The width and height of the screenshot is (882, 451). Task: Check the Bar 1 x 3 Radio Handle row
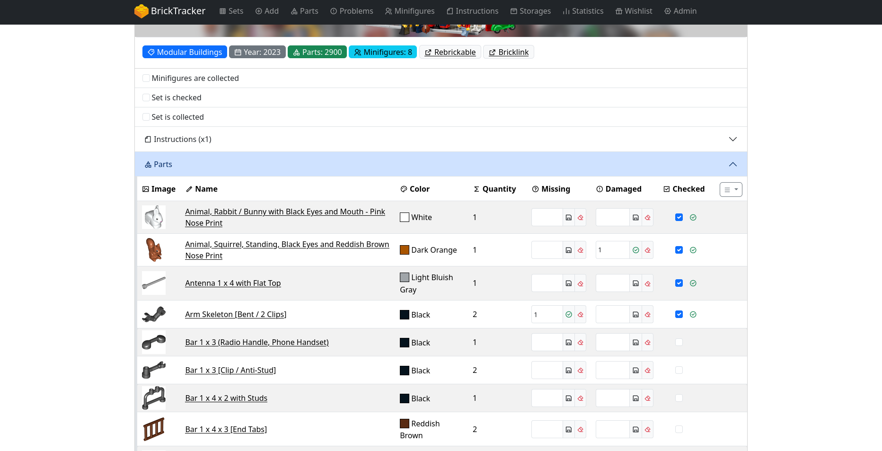679,342
